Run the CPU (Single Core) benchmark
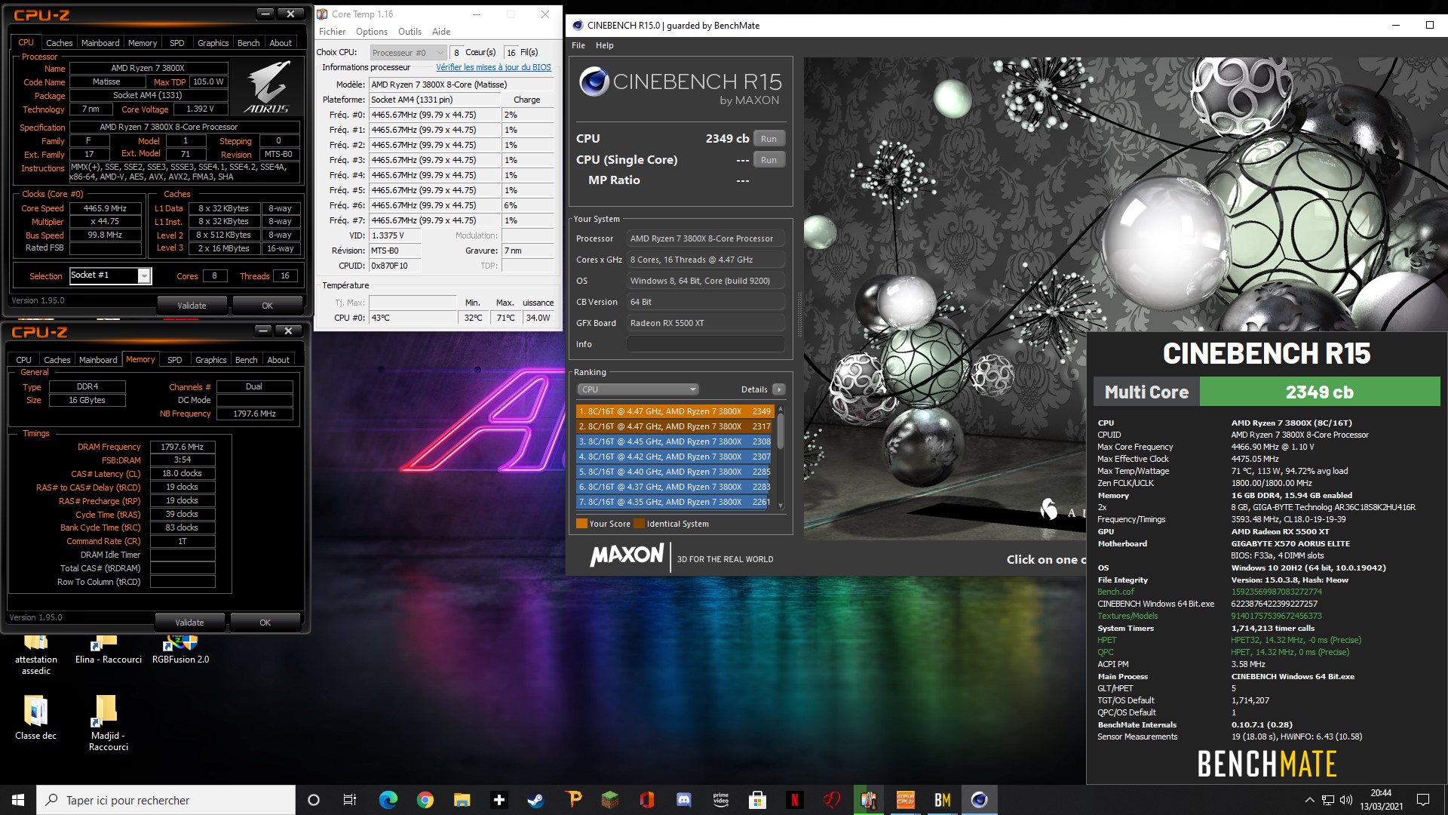Screen dimensions: 1448x815 (x=768, y=160)
